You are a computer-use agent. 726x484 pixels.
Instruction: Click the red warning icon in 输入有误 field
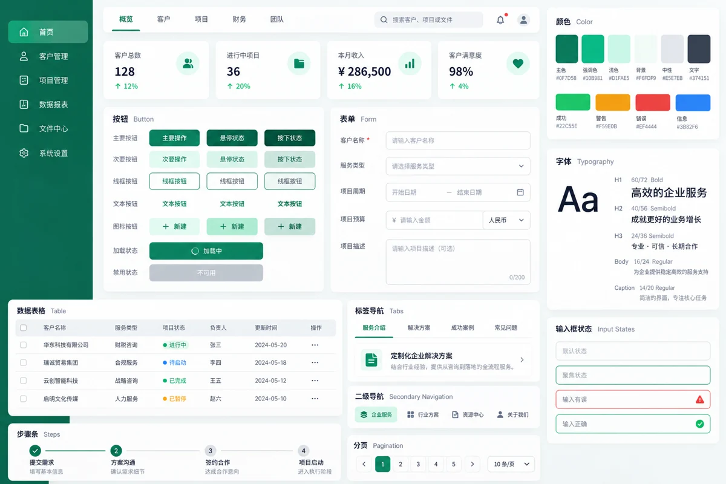click(x=700, y=399)
